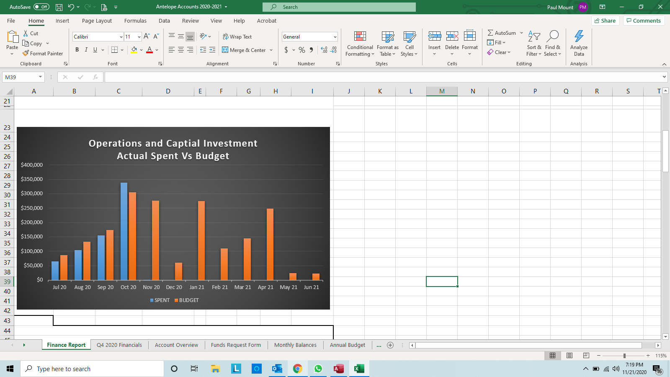Click the Save icon in title bar
This screenshot has height=377, width=670.
pos(59,7)
